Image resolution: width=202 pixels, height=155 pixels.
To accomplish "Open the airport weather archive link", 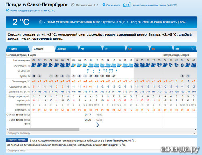I will 33,10.
